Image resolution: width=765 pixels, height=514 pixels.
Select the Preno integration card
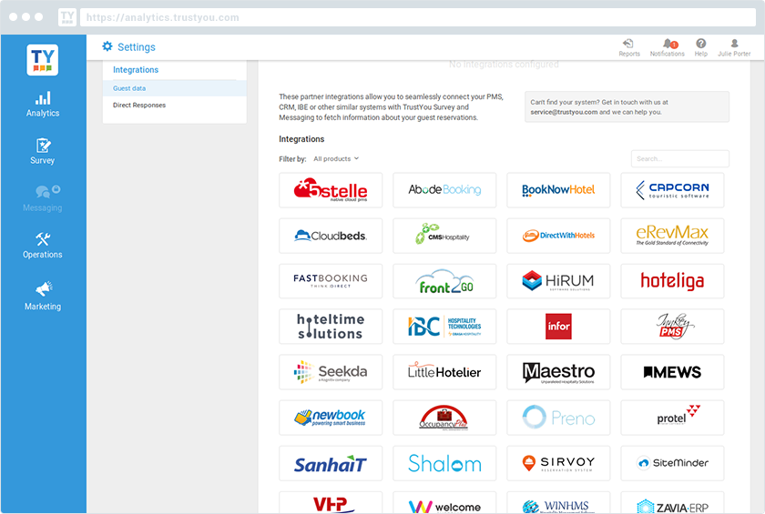pos(558,418)
